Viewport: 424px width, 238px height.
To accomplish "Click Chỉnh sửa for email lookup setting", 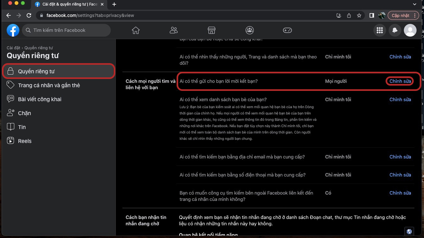I will pyautogui.click(x=400, y=157).
